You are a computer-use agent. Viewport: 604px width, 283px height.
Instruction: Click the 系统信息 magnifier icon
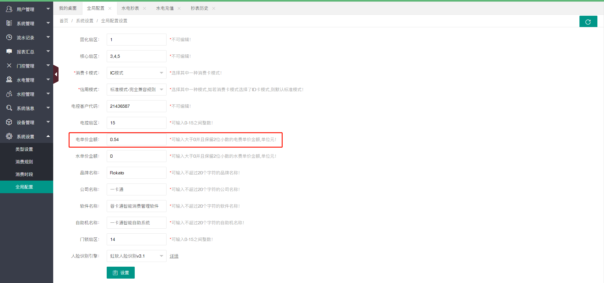9,108
